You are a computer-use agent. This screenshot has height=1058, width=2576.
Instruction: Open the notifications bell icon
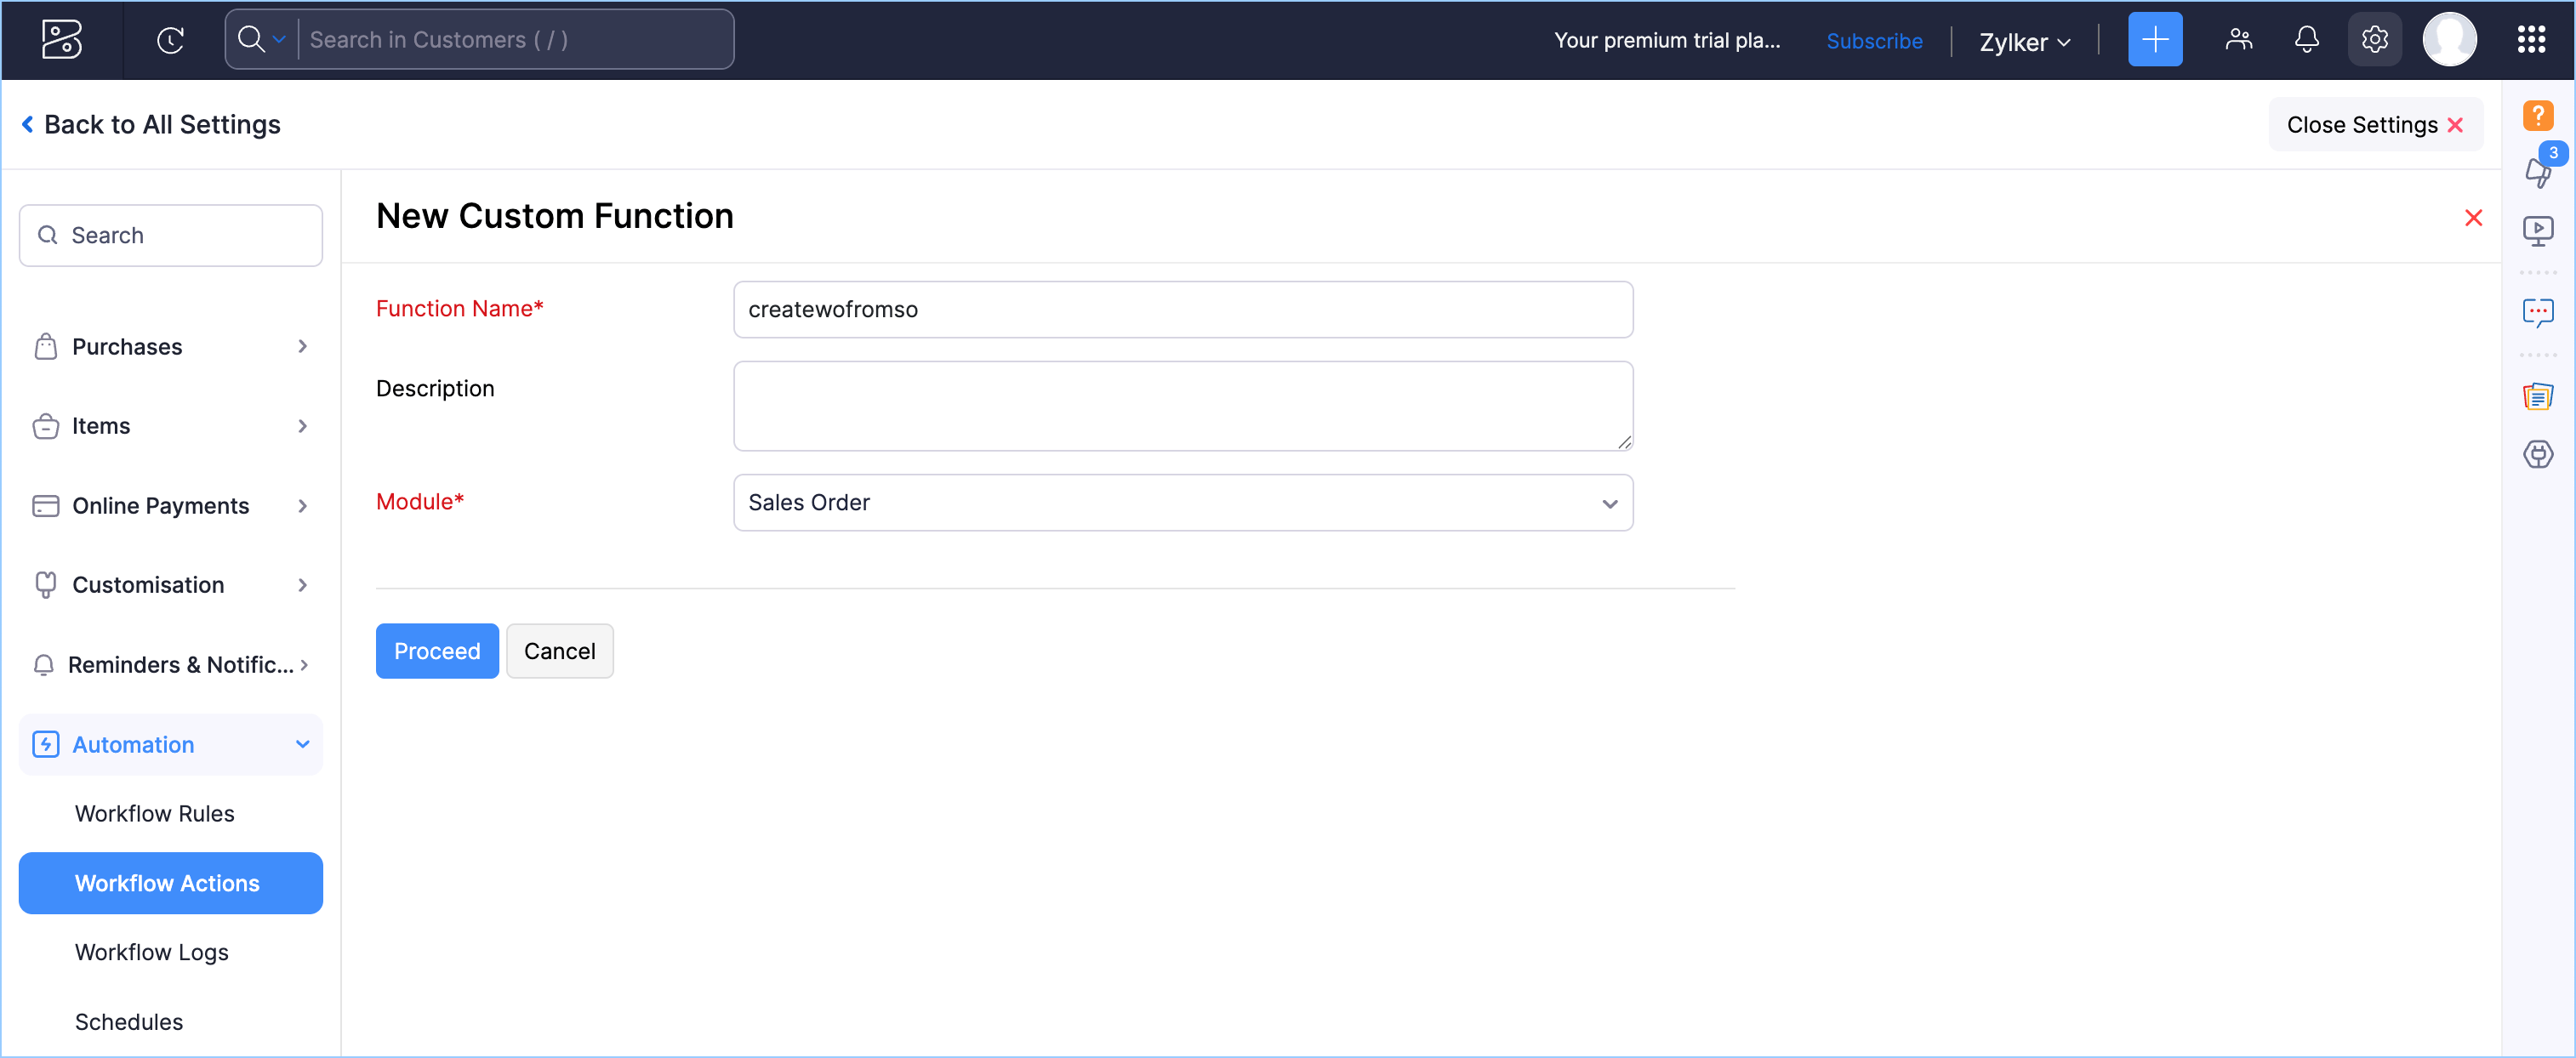pyautogui.click(x=2306, y=40)
